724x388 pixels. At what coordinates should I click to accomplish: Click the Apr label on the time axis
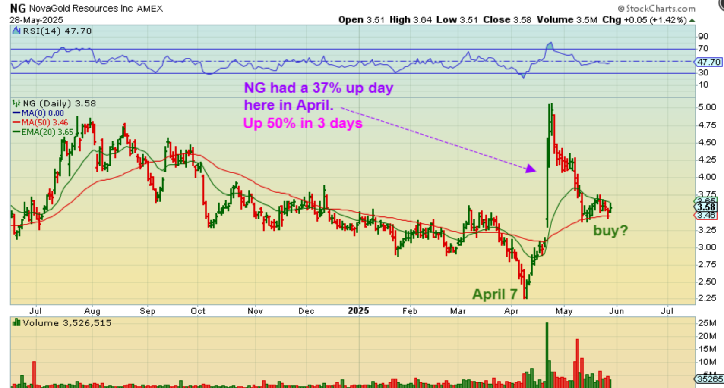pos(511,311)
